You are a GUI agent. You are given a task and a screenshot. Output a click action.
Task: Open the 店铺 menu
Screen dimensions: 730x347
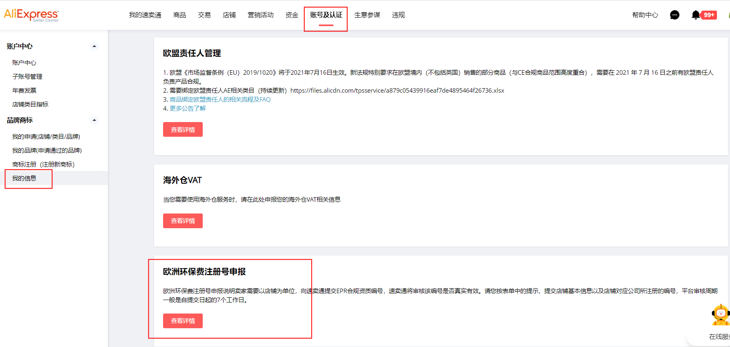tap(229, 15)
